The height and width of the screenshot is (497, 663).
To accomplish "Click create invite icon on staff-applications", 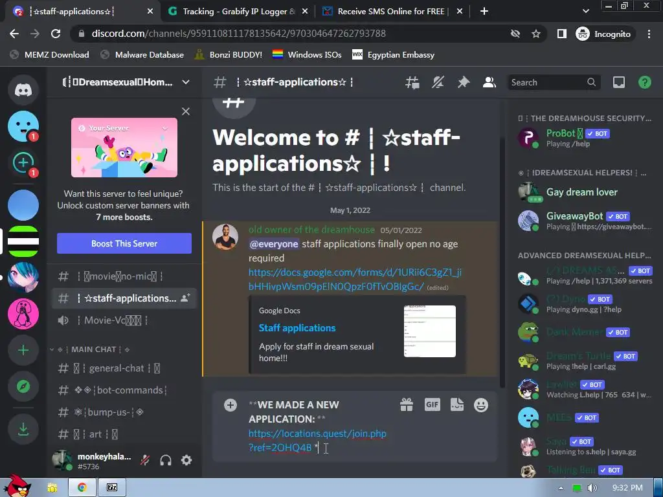I will coord(185,298).
